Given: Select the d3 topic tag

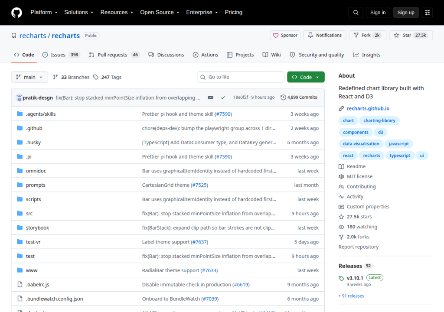Looking at the screenshot, I should click(x=380, y=133).
